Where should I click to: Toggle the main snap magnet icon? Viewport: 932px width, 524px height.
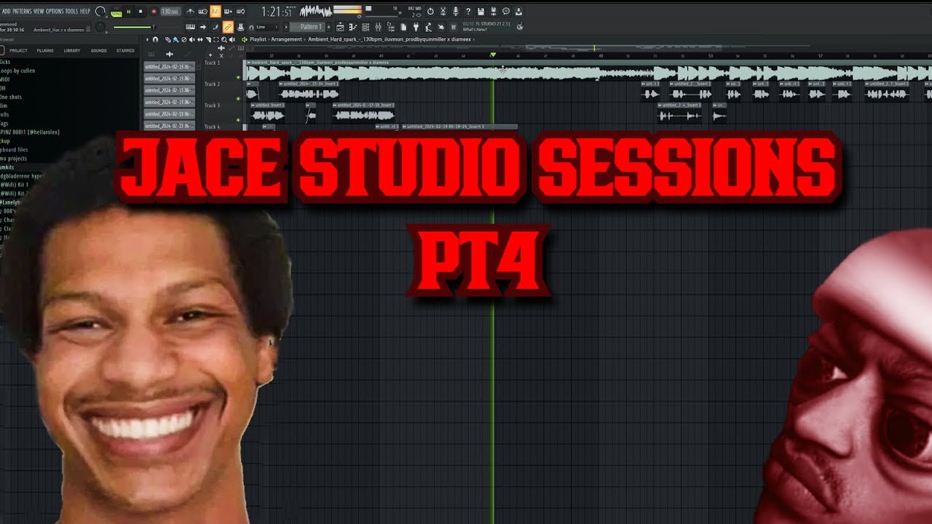[251, 28]
